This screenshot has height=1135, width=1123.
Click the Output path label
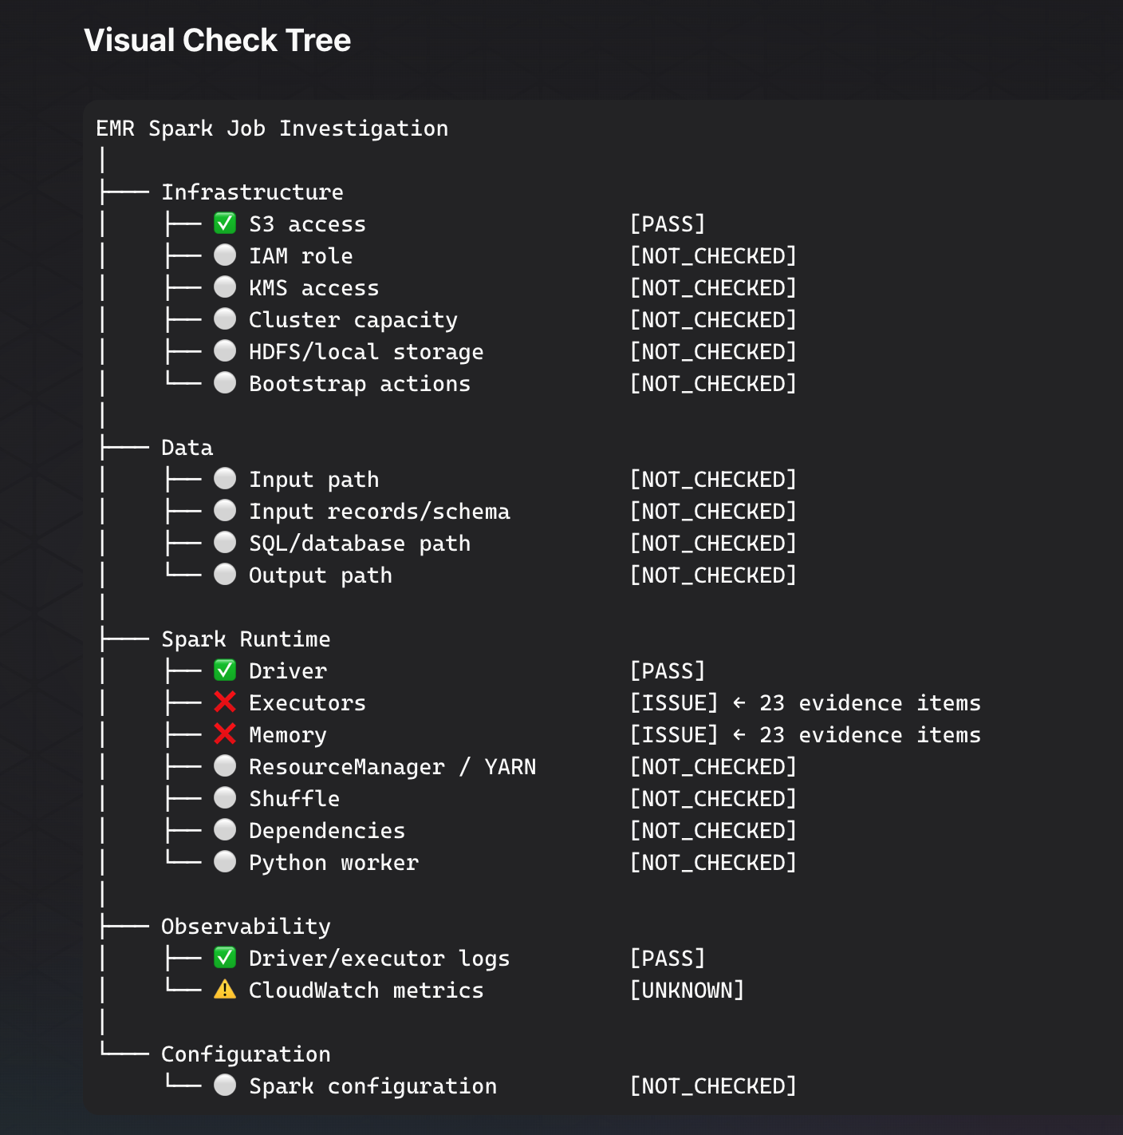321,575
